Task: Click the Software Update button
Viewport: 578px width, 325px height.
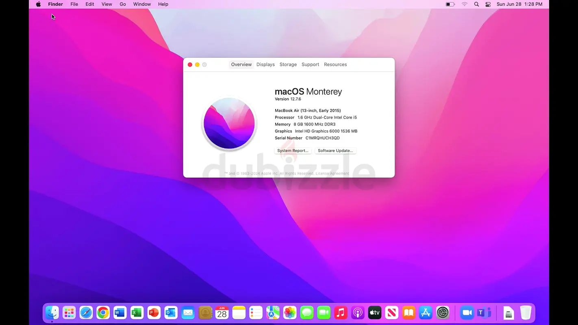Action: tap(335, 151)
